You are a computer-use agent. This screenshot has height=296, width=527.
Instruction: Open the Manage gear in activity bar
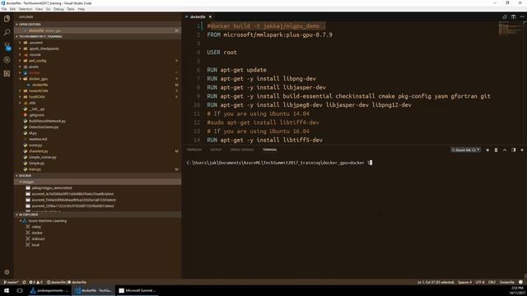point(7,272)
